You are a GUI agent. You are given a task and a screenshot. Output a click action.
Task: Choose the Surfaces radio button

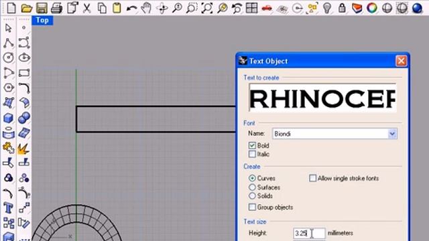pyautogui.click(x=252, y=187)
